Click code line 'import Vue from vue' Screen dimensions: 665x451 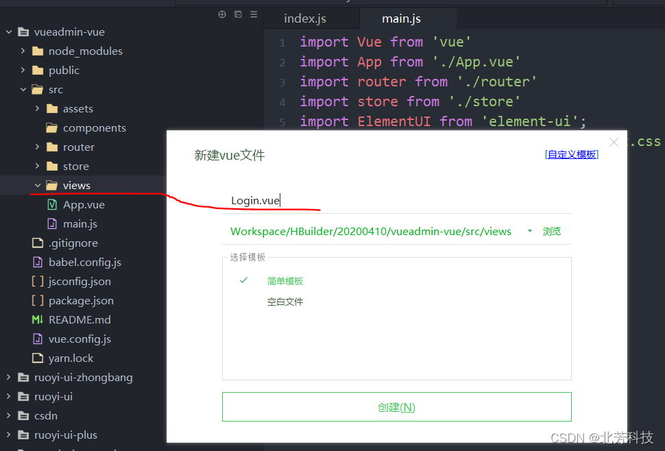coord(385,42)
